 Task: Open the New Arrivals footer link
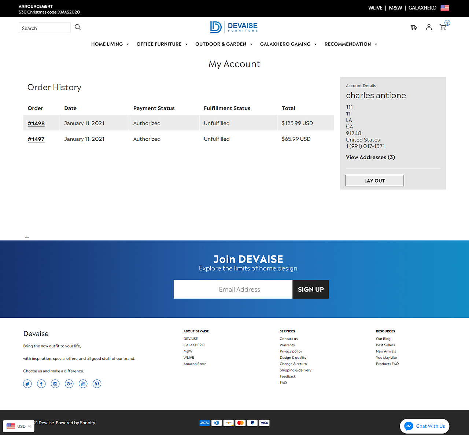[386, 351]
